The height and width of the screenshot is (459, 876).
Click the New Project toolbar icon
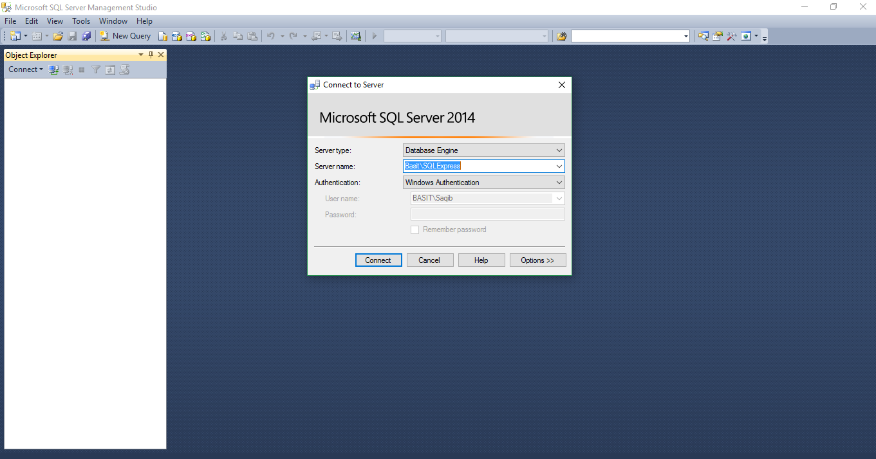(x=15, y=36)
